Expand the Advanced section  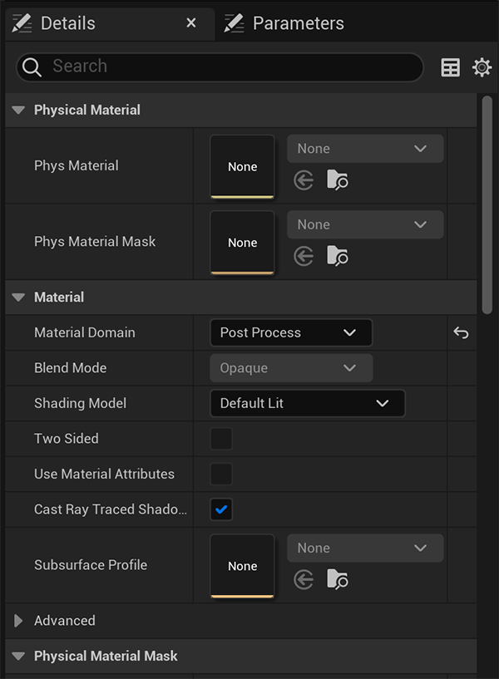(19, 621)
